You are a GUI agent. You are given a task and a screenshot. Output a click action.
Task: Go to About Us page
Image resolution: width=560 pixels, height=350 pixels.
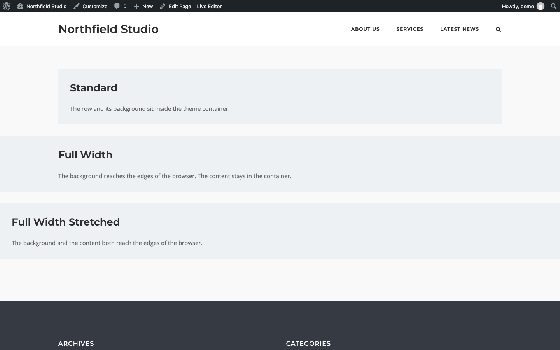point(365,29)
